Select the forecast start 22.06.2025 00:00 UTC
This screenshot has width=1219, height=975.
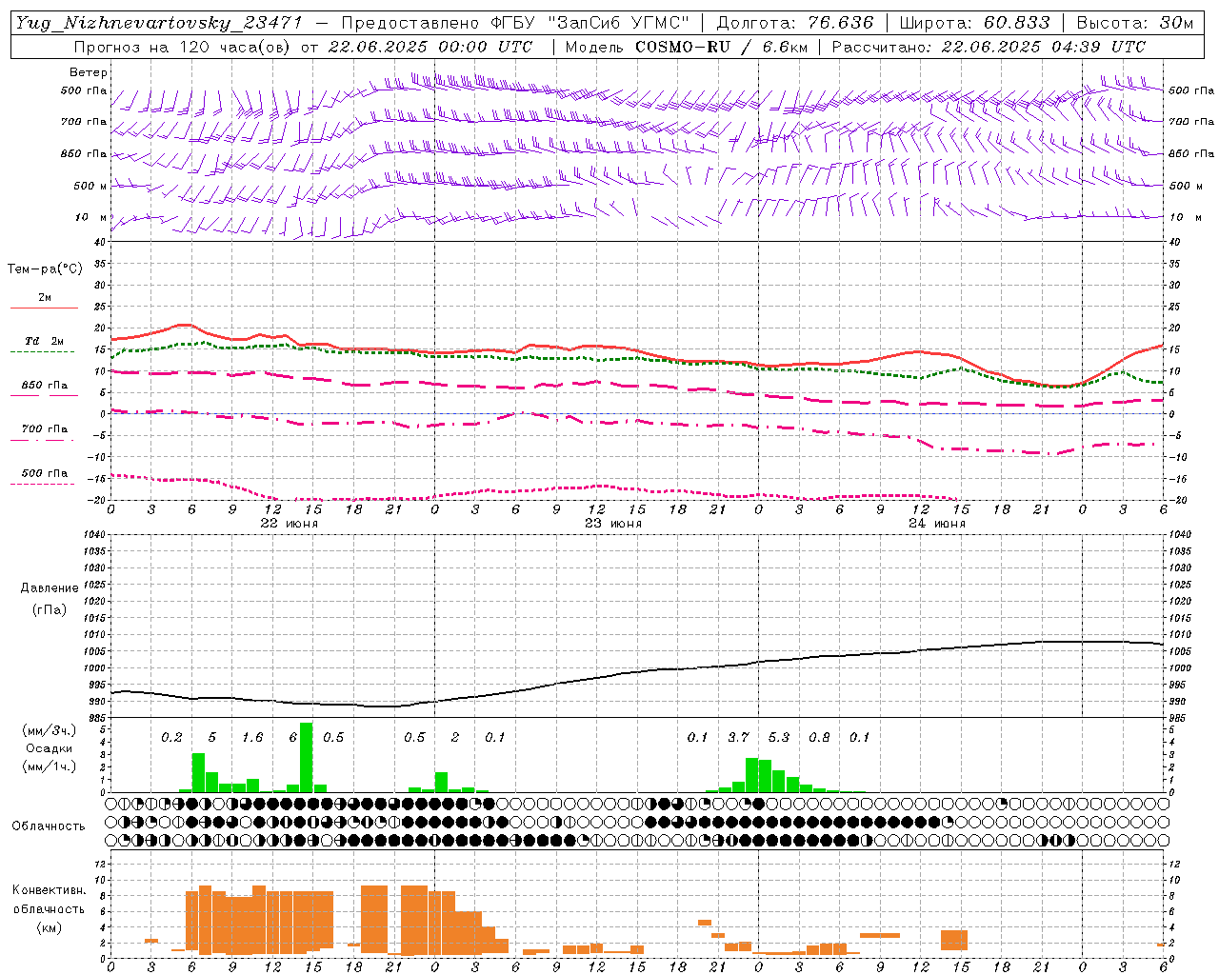pyautogui.click(x=430, y=47)
